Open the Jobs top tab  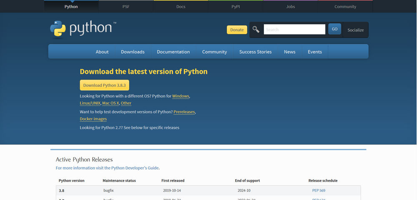(290, 7)
